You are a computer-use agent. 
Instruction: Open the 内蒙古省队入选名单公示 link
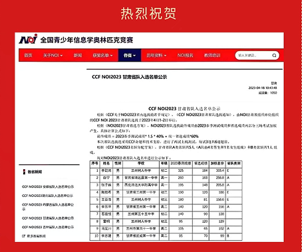tap(48, 207)
